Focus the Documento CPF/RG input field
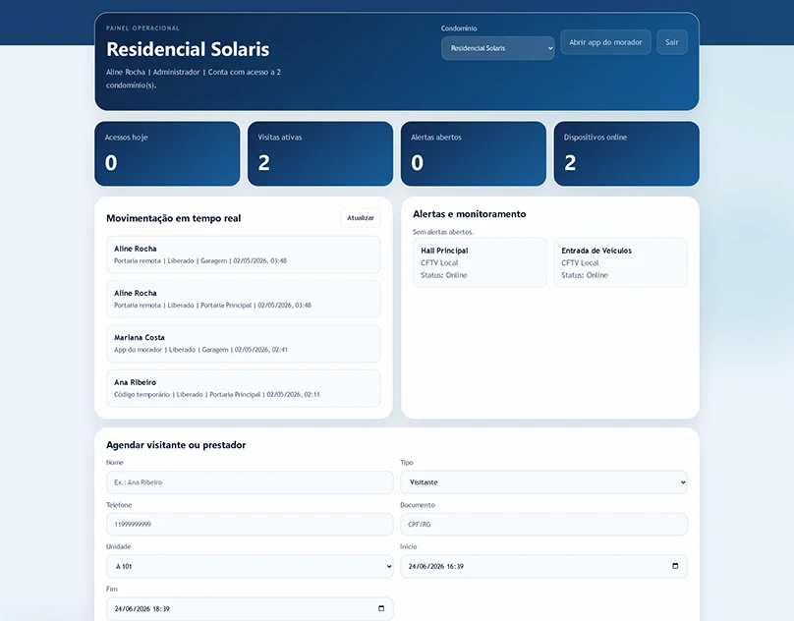This screenshot has height=621, width=794. (x=543, y=525)
